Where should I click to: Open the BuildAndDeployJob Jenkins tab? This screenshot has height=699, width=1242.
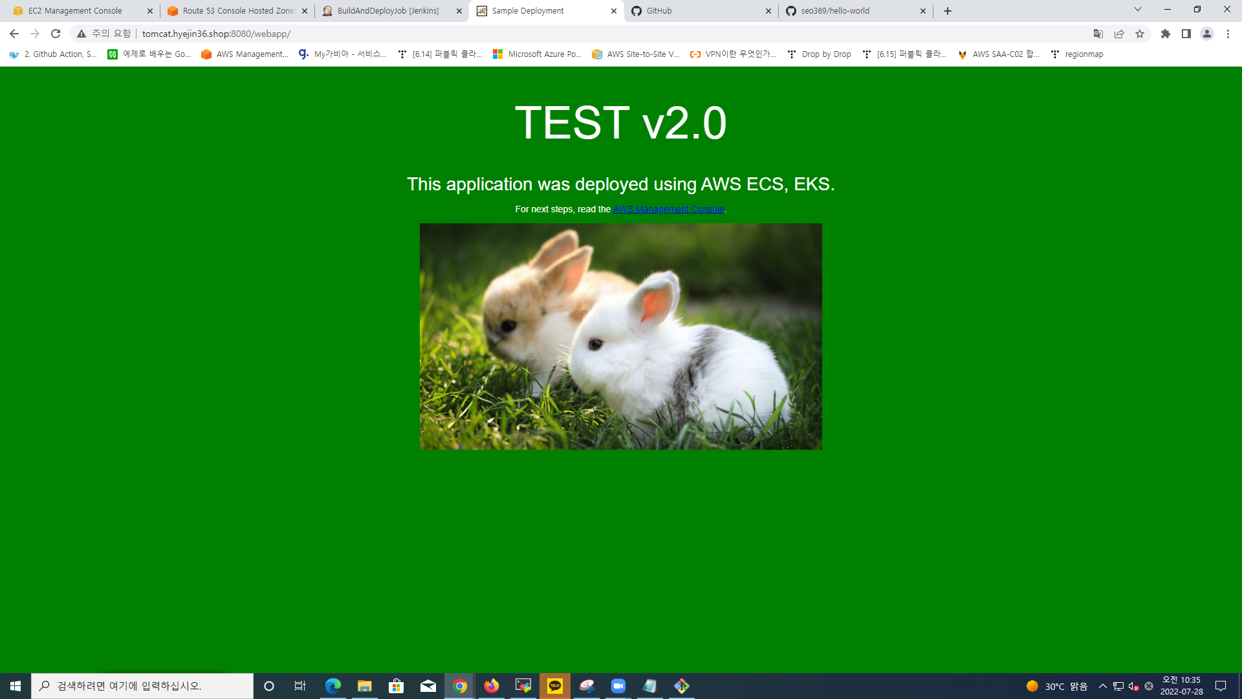[387, 10]
